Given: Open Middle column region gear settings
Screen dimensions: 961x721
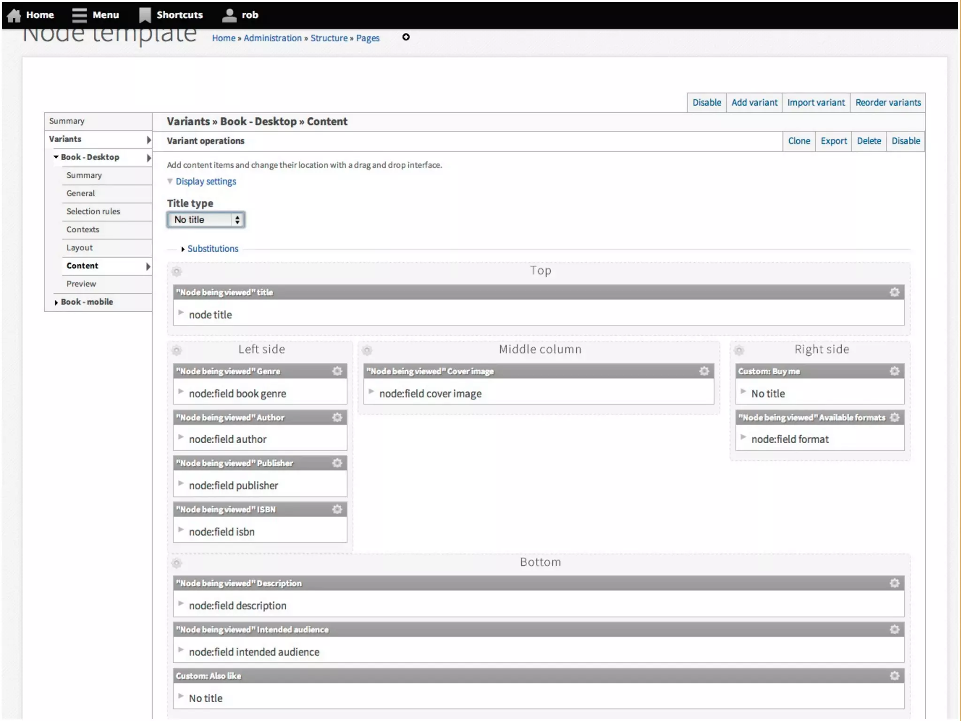Looking at the screenshot, I should pos(367,350).
